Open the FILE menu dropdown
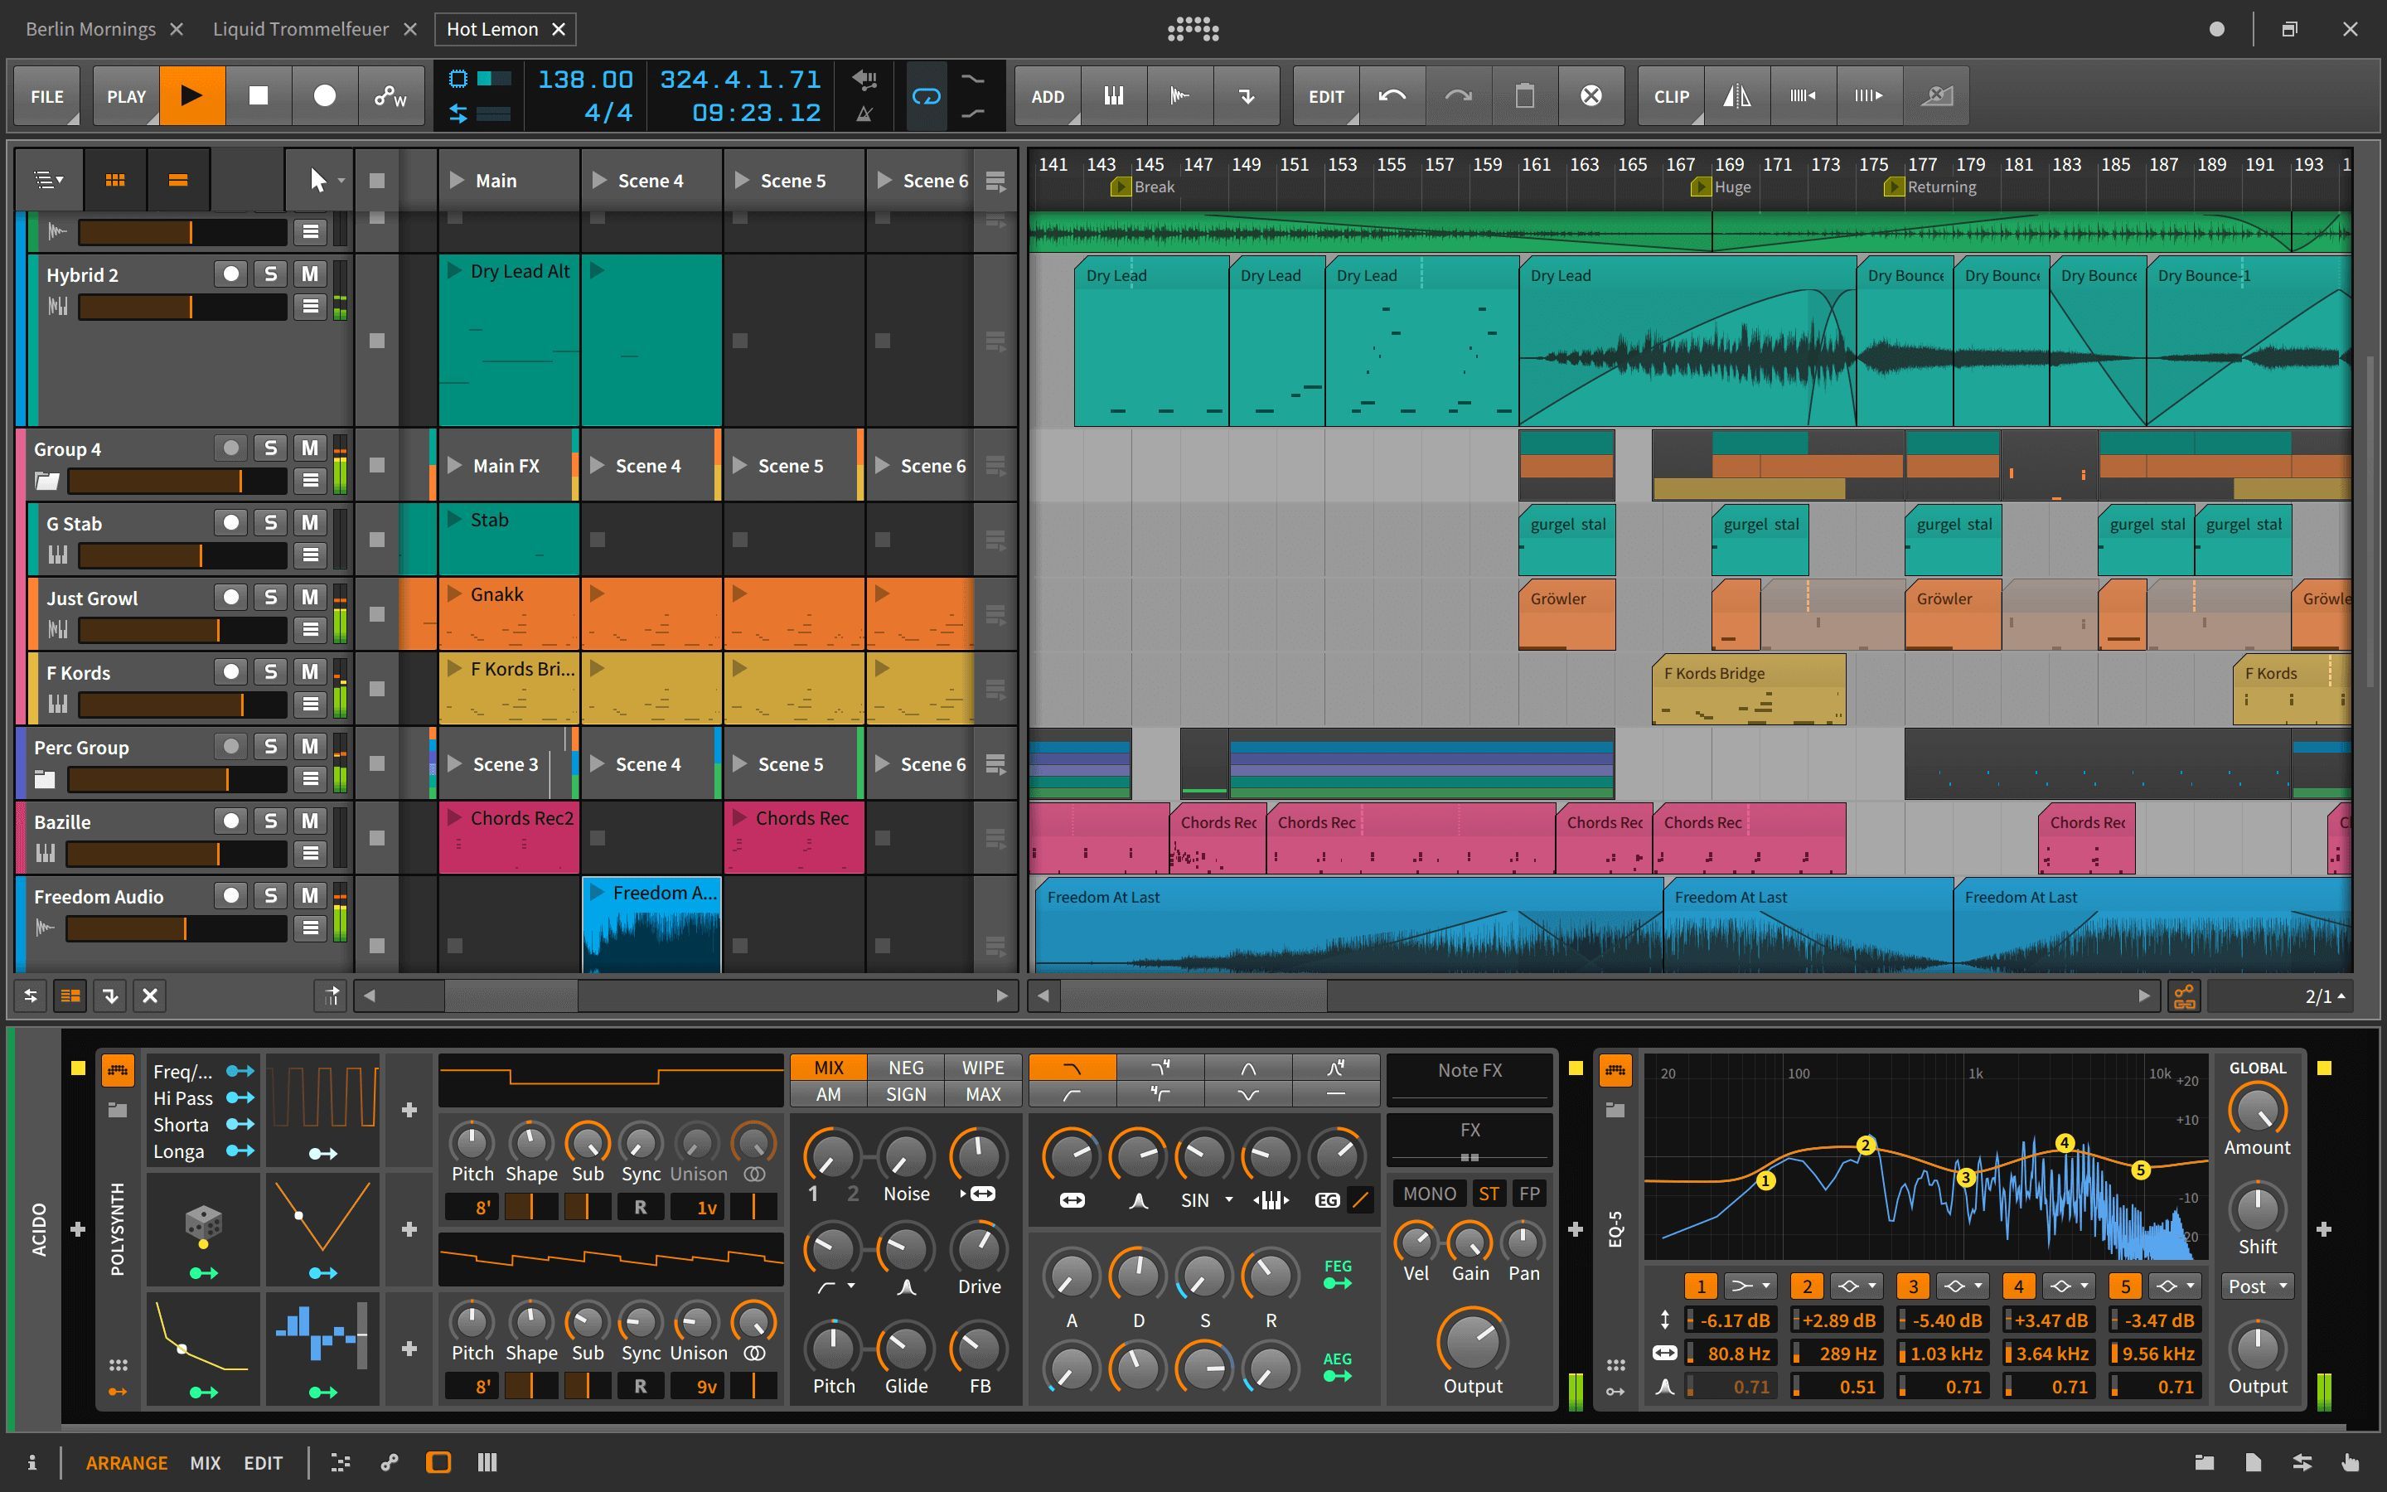Screen dimensions: 2387x1492 click(46, 95)
